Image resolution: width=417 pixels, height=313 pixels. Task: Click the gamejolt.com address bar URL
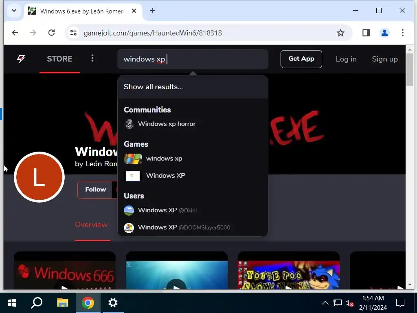tap(153, 33)
